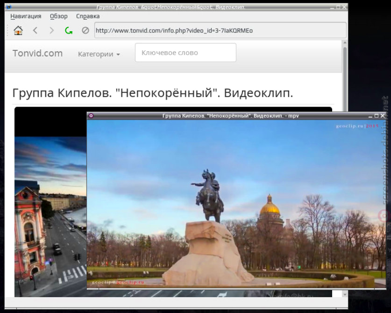Click the scrollbar down arrow
Image resolution: width=391 pixels, height=313 pixels.
click(x=345, y=294)
